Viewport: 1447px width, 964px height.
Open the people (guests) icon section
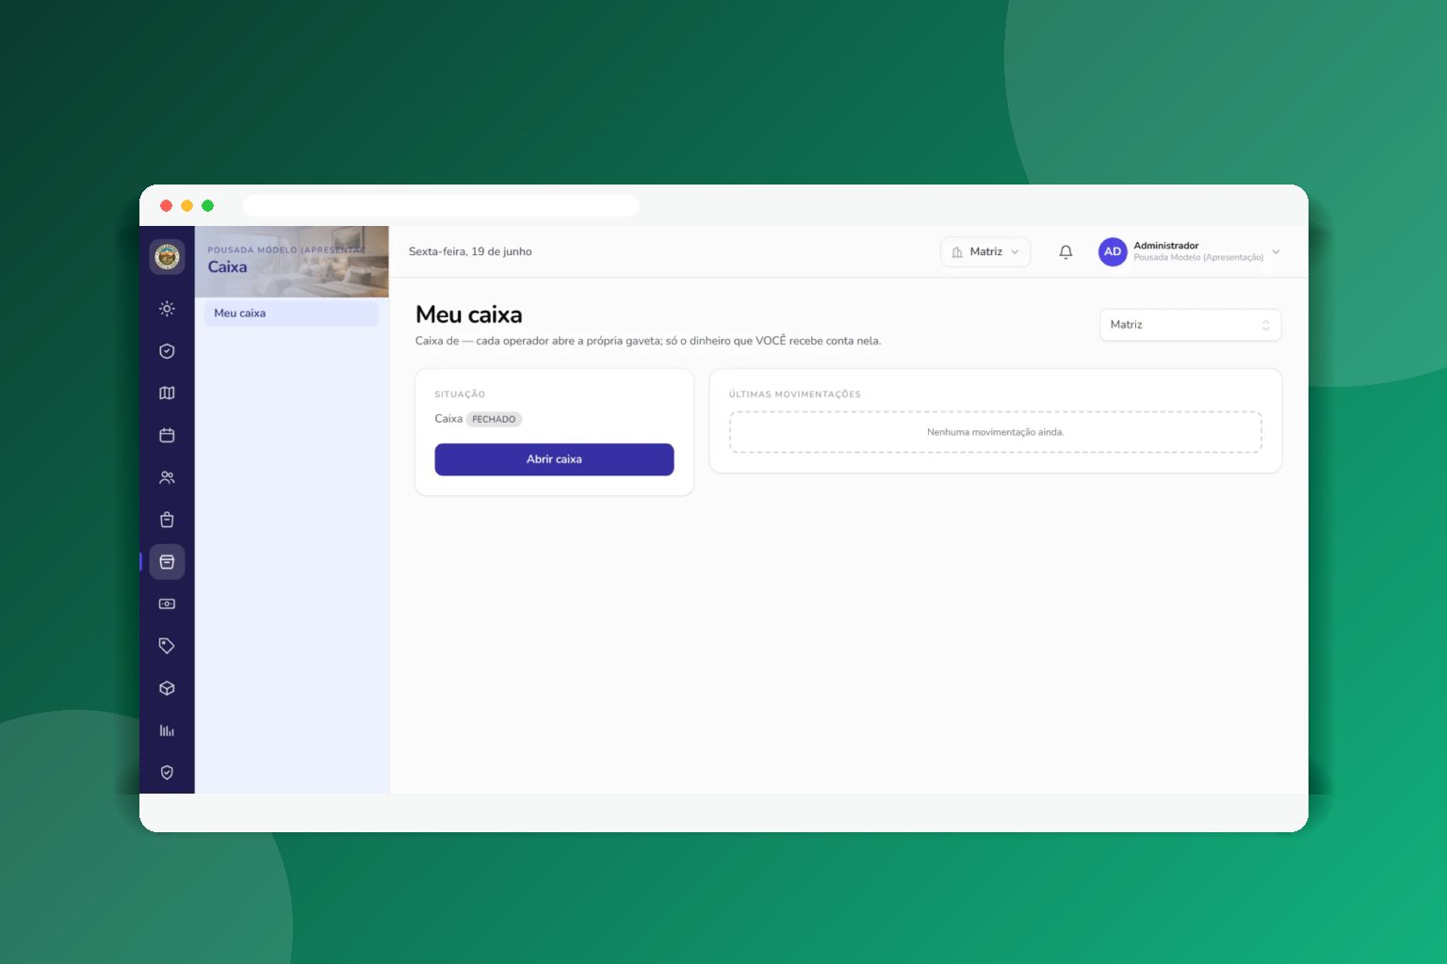pyautogui.click(x=167, y=477)
